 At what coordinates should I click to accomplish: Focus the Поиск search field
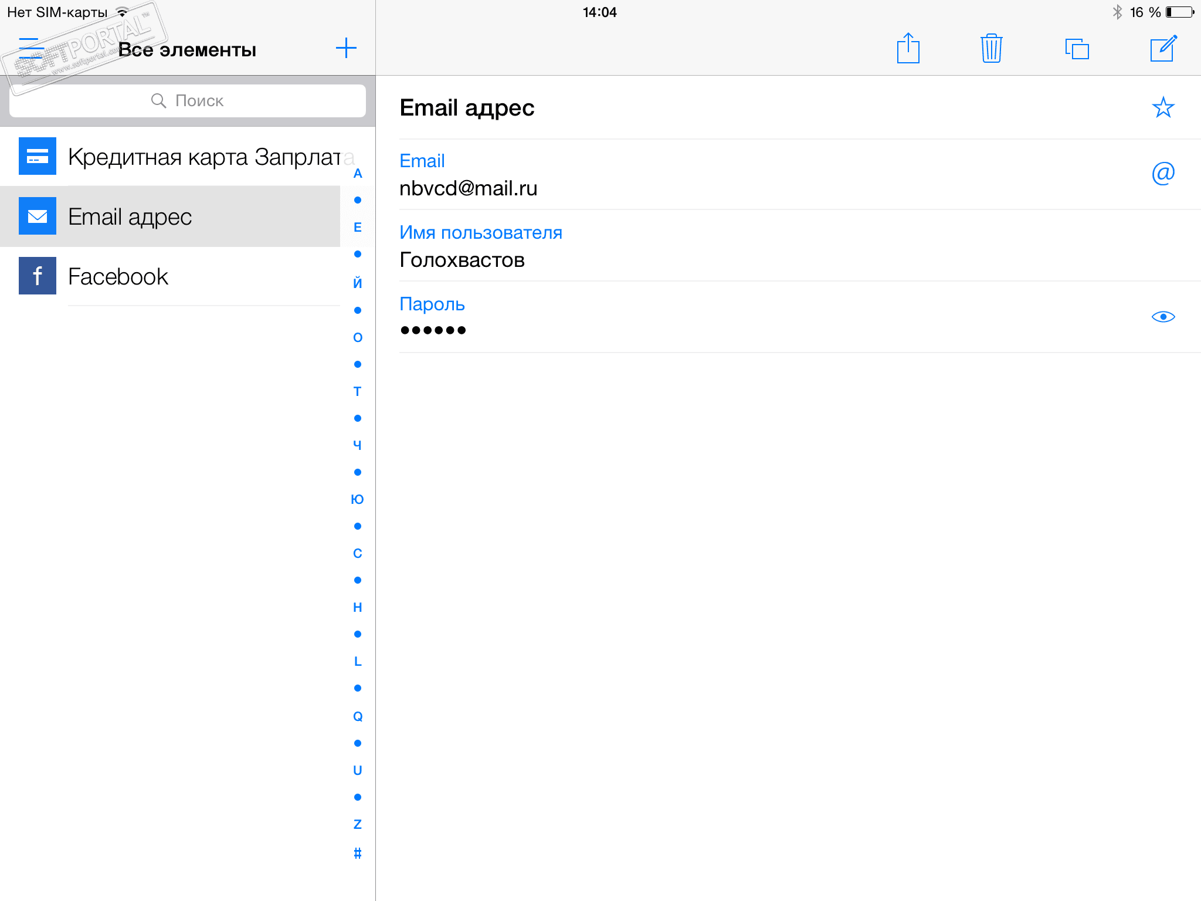(188, 101)
